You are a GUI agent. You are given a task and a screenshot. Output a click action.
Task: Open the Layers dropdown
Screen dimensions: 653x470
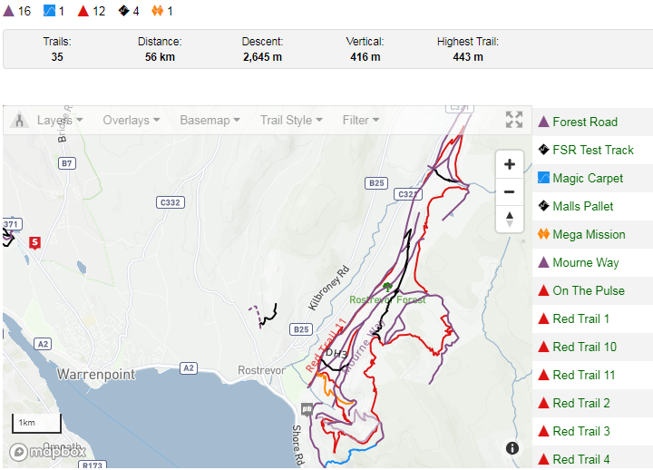[60, 120]
